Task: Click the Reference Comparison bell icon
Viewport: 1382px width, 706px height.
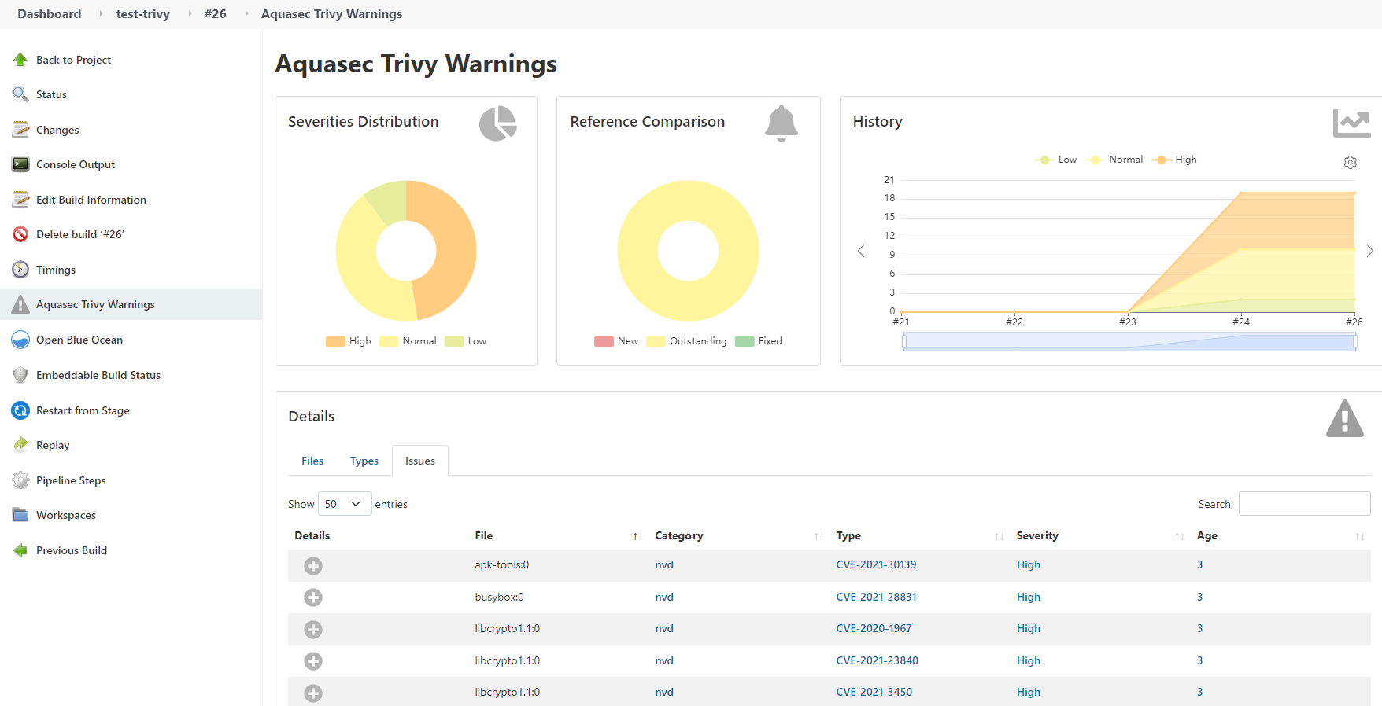Action: coord(782,123)
